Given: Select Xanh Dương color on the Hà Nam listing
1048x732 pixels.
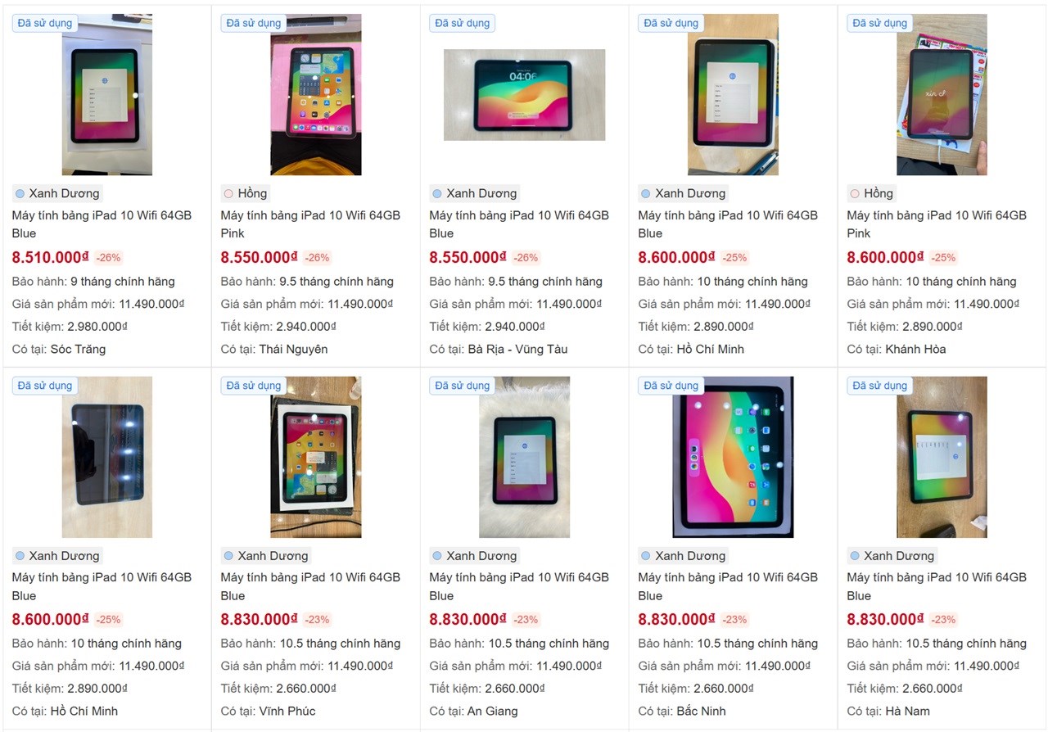Looking at the screenshot, I should pyautogui.click(x=892, y=556).
